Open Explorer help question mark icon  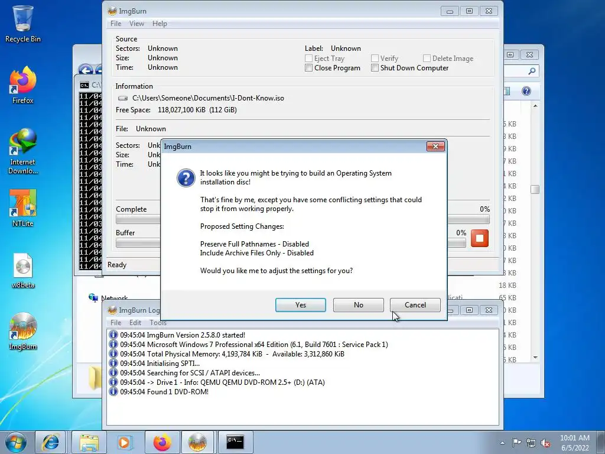pos(526,91)
